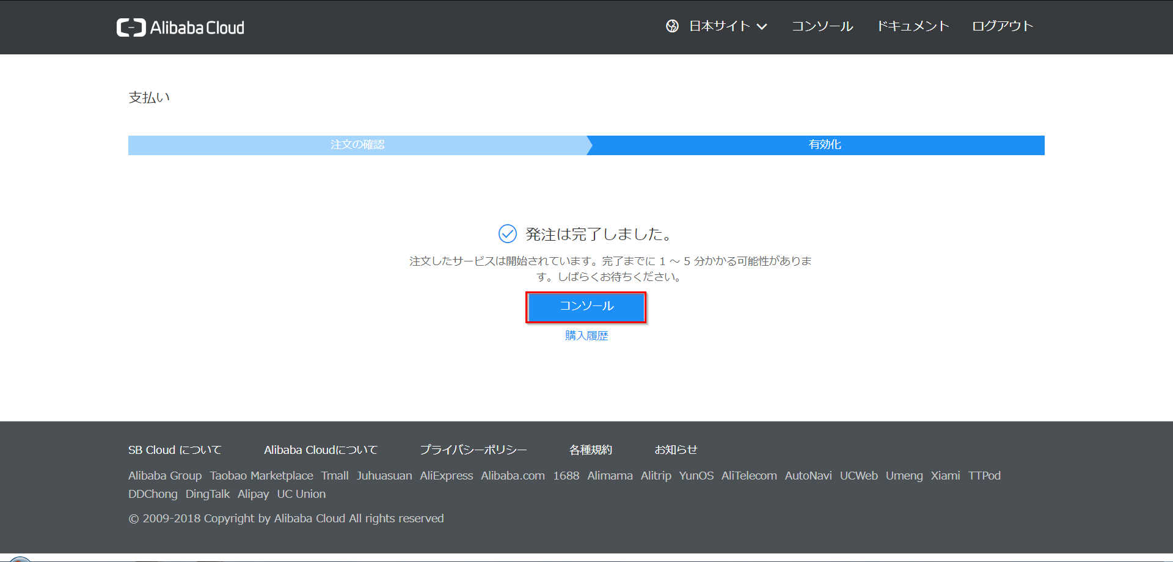Open 各種規約 footer link

pyautogui.click(x=590, y=450)
